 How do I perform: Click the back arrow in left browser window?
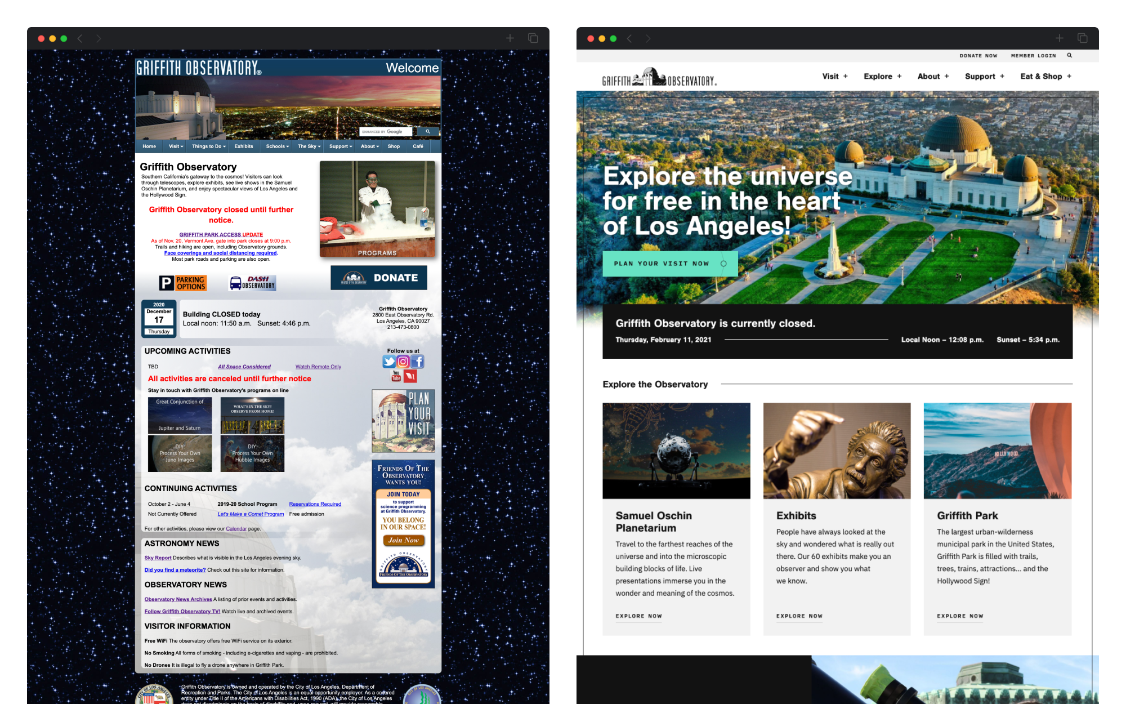click(x=80, y=38)
